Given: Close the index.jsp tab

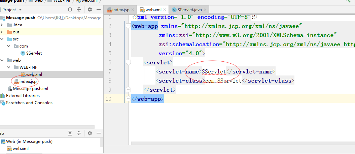Looking at the screenshot, I should point(133,10).
